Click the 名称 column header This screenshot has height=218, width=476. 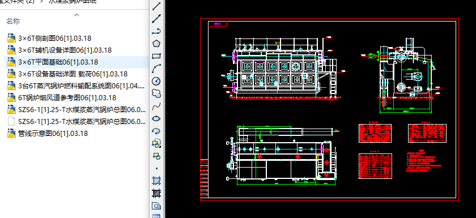pyautogui.click(x=13, y=21)
